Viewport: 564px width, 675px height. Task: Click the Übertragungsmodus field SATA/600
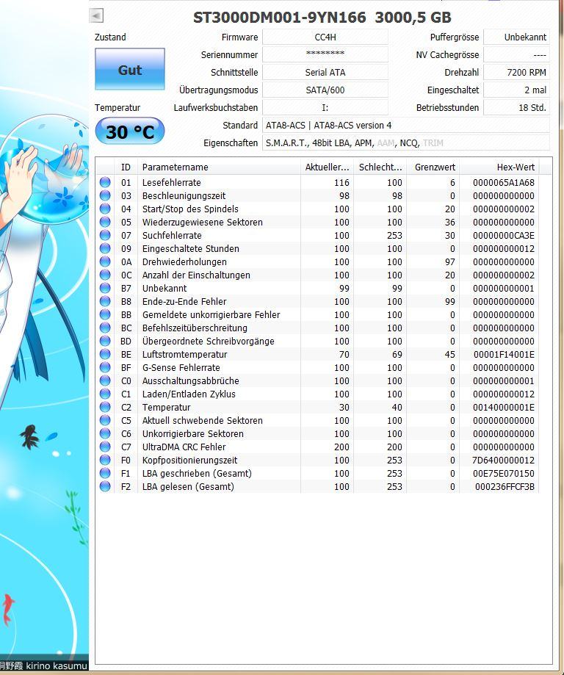click(325, 90)
